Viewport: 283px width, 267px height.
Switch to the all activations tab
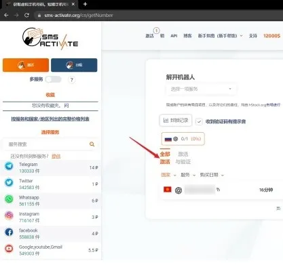[165, 158]
